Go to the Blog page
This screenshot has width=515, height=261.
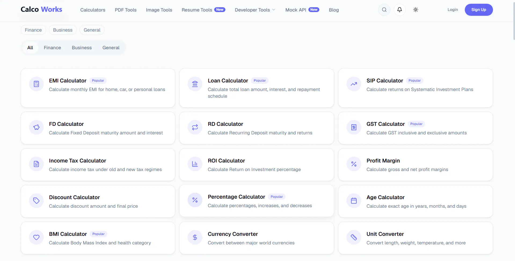point(334,10)
